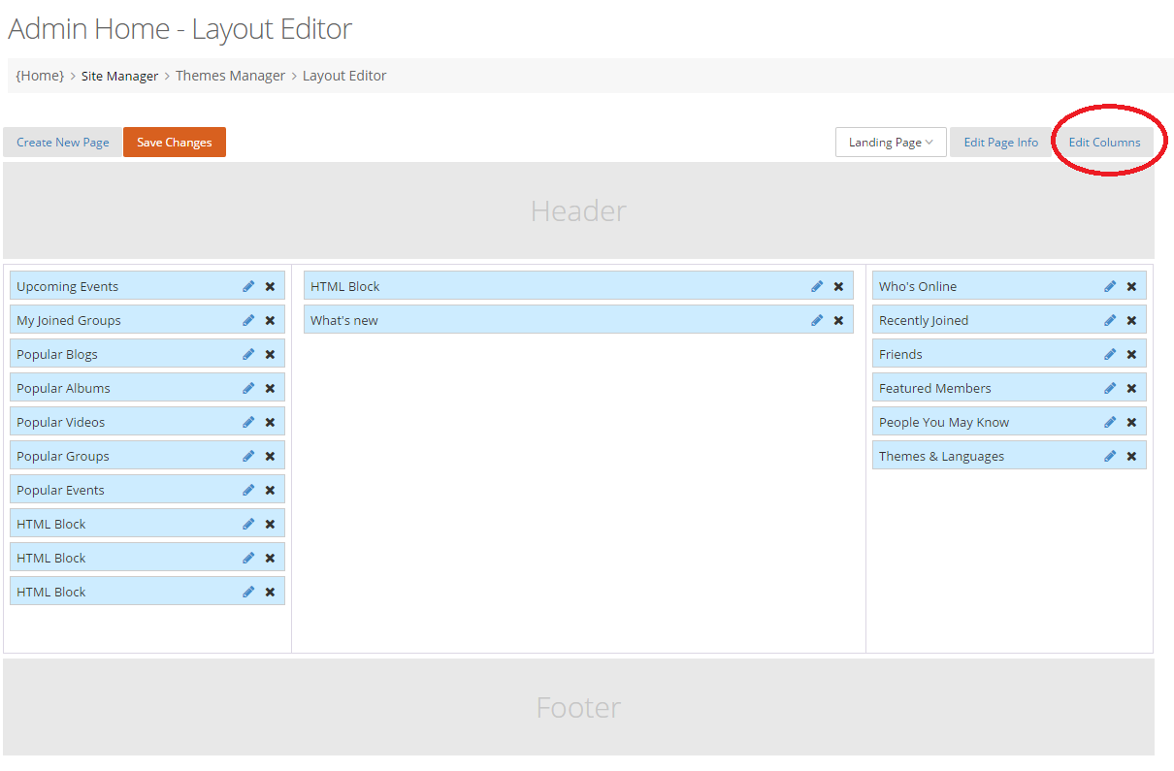Navigate to Themes Manager breadcrumb
This screenshot has height=771, width=1174.
230,76
